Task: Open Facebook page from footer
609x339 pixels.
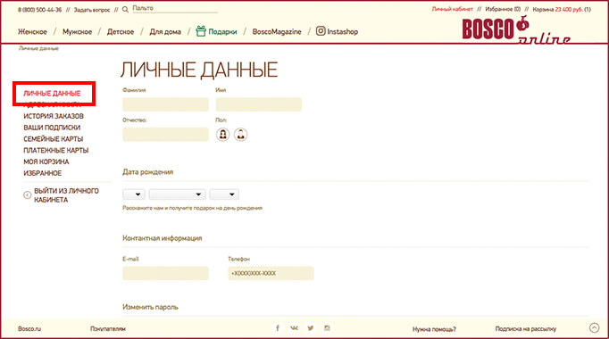Action: coord(278,328)
